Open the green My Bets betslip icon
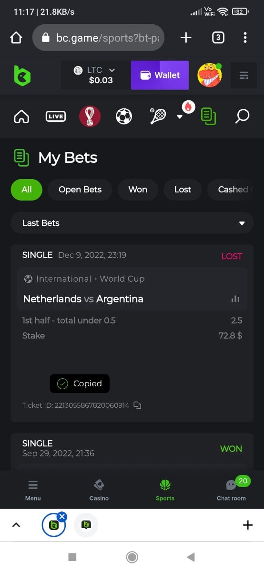The height and width of the screenshot is (573, 264). tap(208, 116)
